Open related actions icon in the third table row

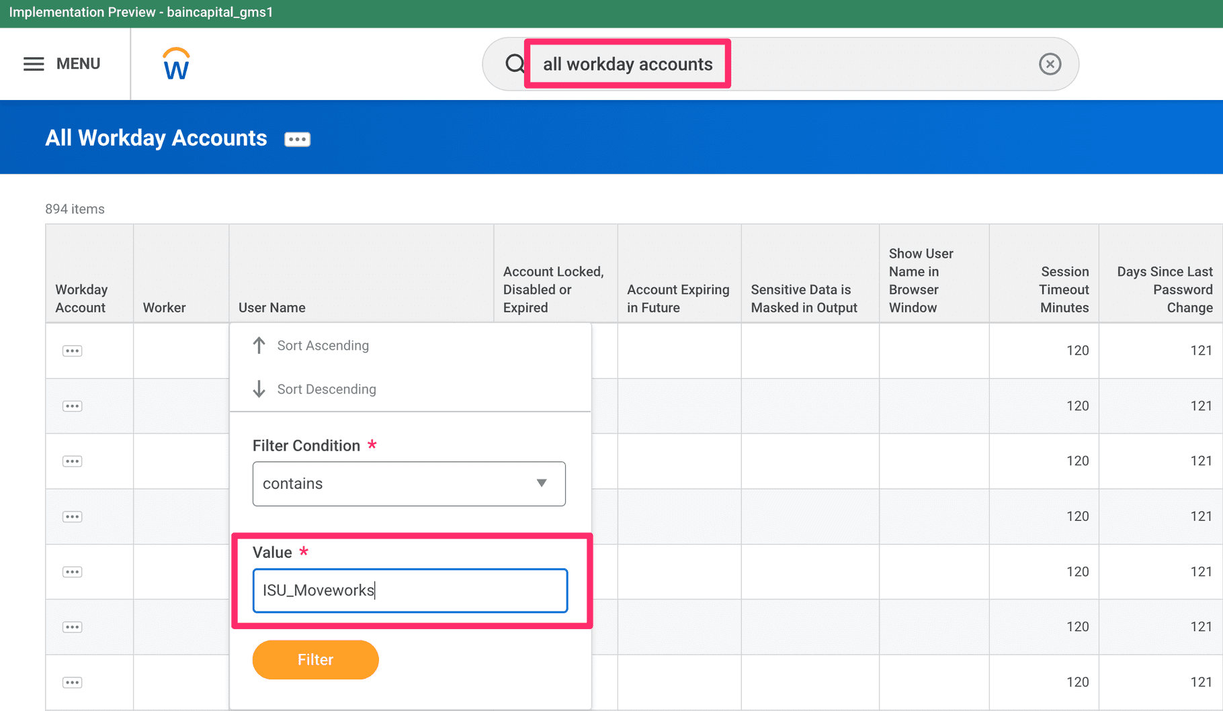(x=73, y=461)
